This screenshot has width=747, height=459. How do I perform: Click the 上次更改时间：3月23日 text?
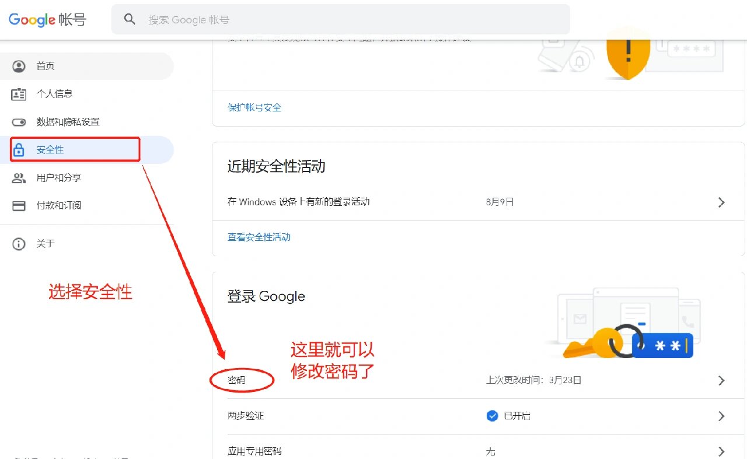(x=534, y=380)
